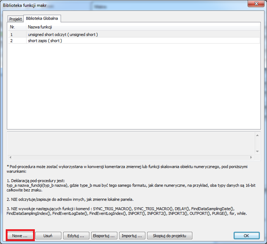The height and width of the screenshot is (244, 267).
Task: Click the Nowe ... button
Action: pos(20,236)
